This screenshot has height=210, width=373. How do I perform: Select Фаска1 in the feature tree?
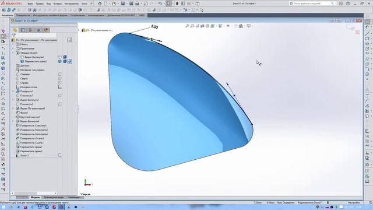point(24,113)
